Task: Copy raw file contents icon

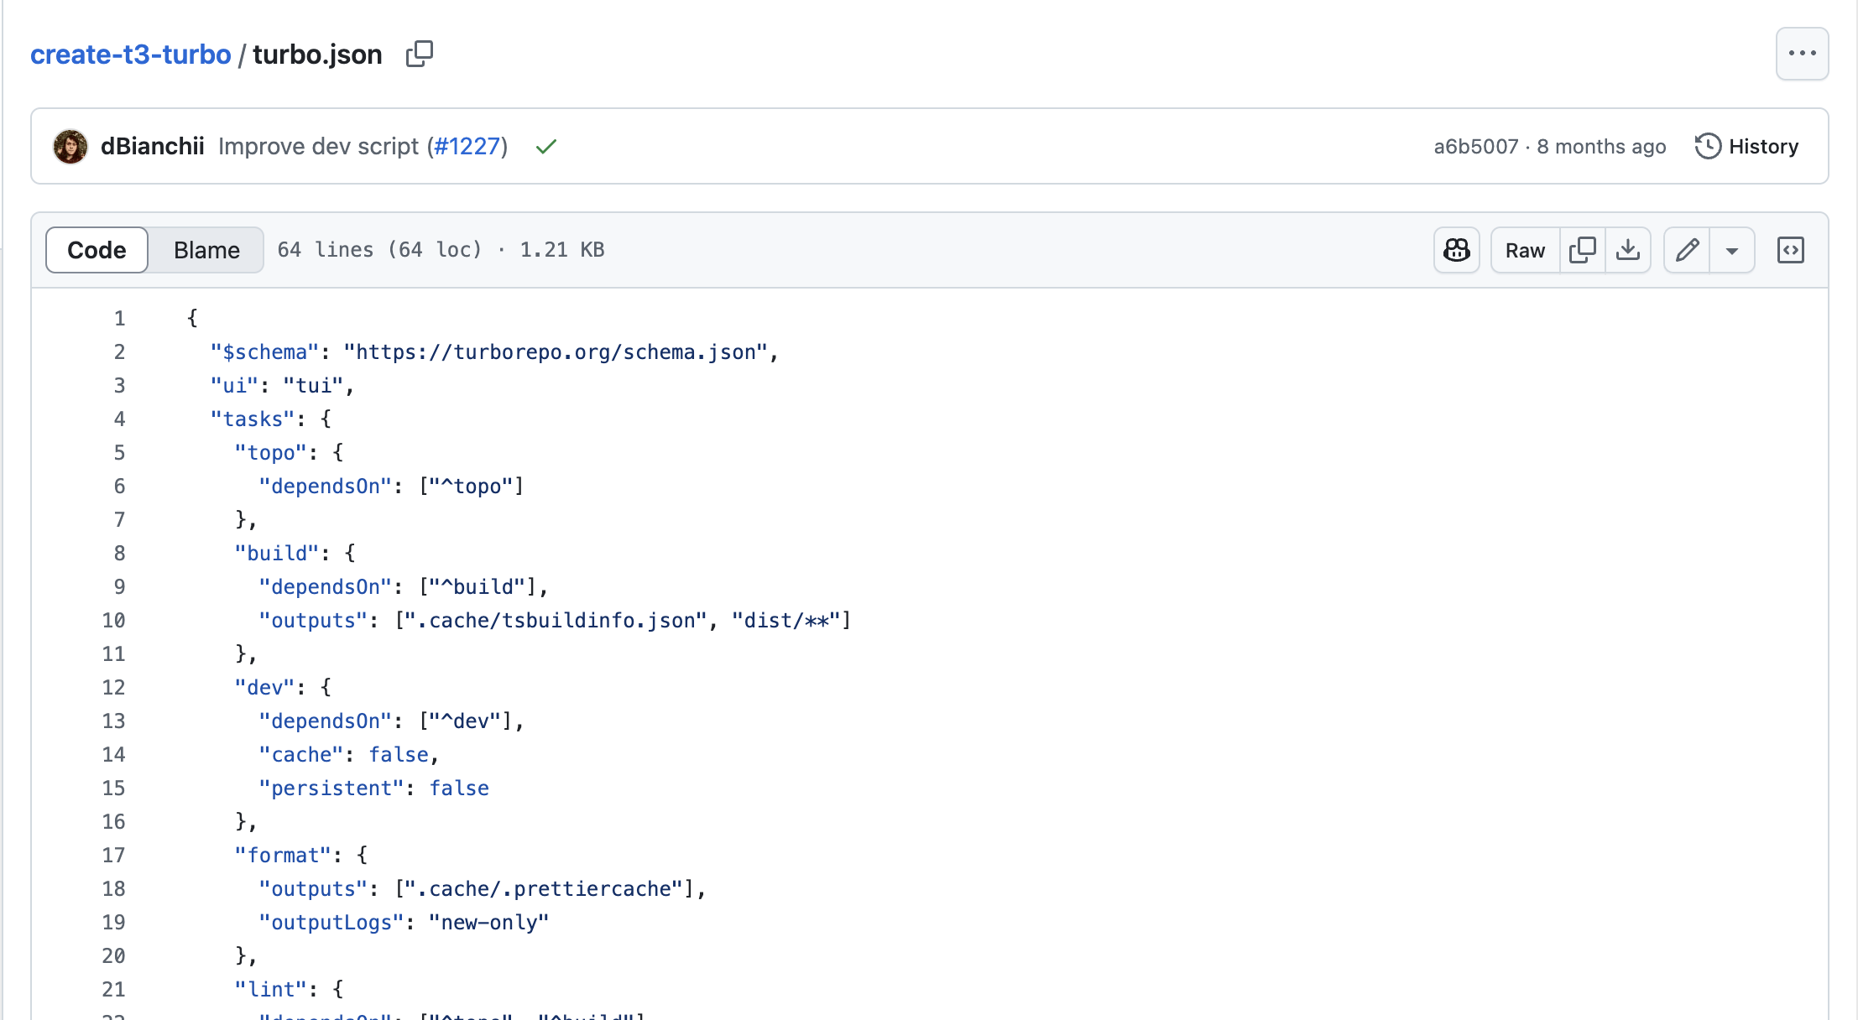Action: pyautogui.click(x=1582, y=250)
